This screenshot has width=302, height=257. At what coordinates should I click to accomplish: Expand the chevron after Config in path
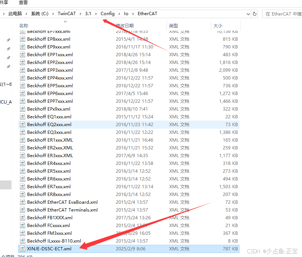(x=119, y=14)
